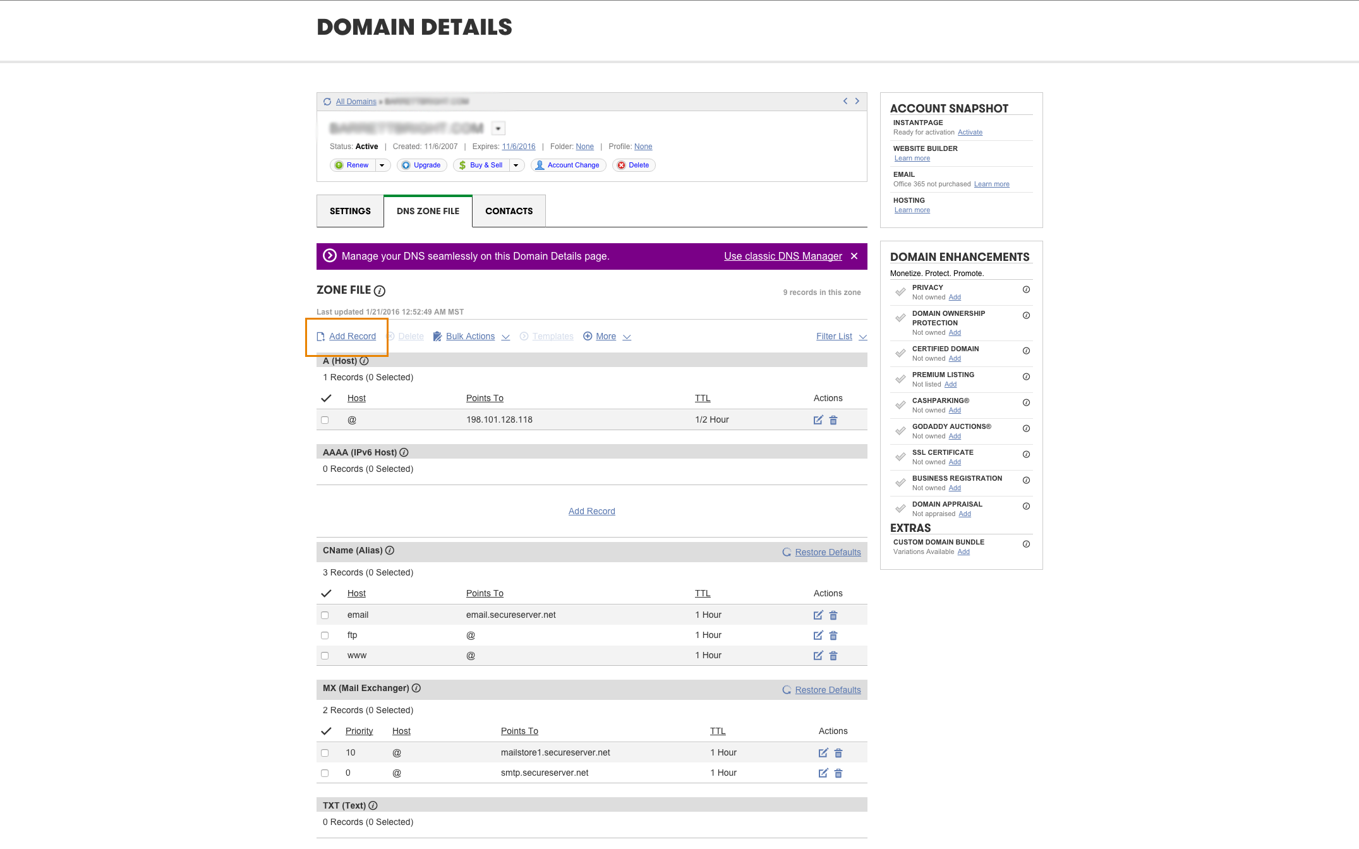Click refresh icon beside All Domains

(327, 102)
